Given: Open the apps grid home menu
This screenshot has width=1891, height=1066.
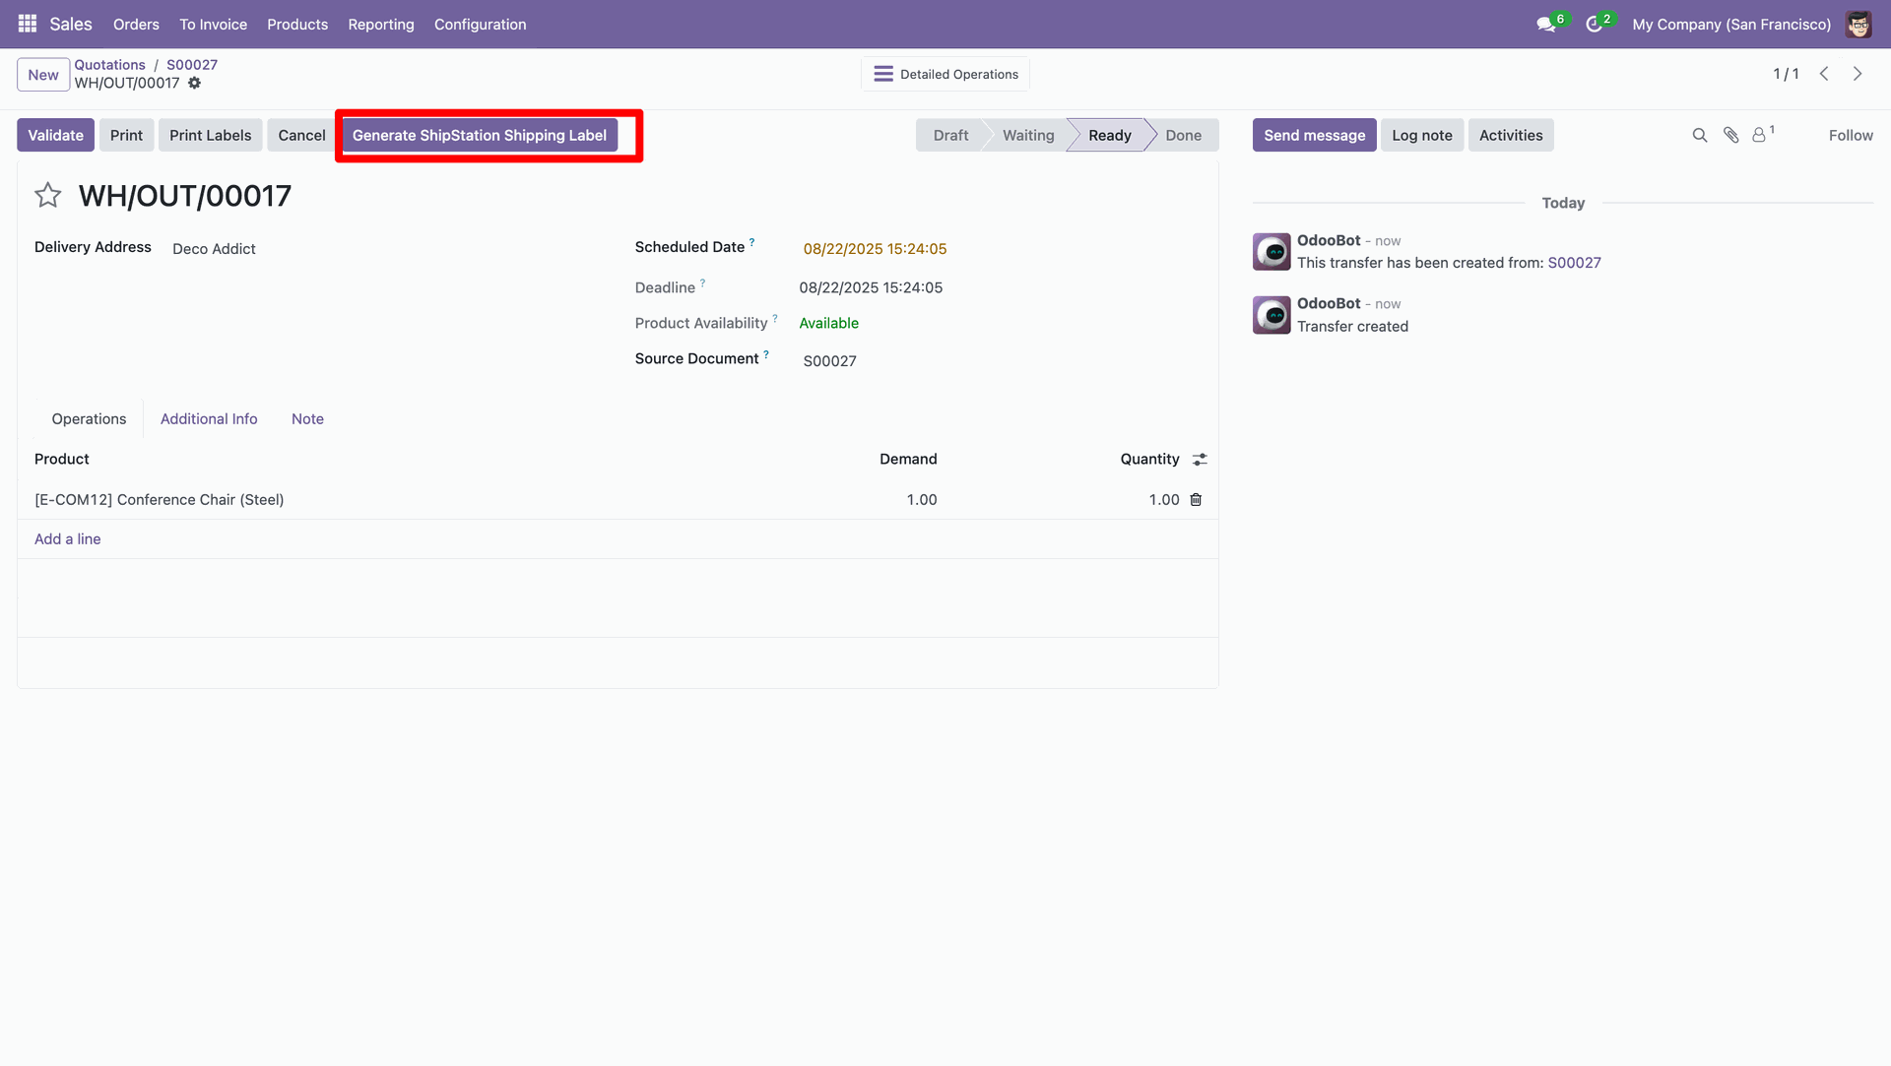Looking at the screenshot, I should click(28, 24).
